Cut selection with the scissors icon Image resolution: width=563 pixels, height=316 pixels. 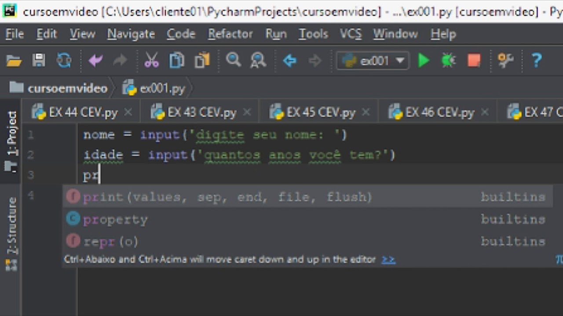(x=151, y=61)
